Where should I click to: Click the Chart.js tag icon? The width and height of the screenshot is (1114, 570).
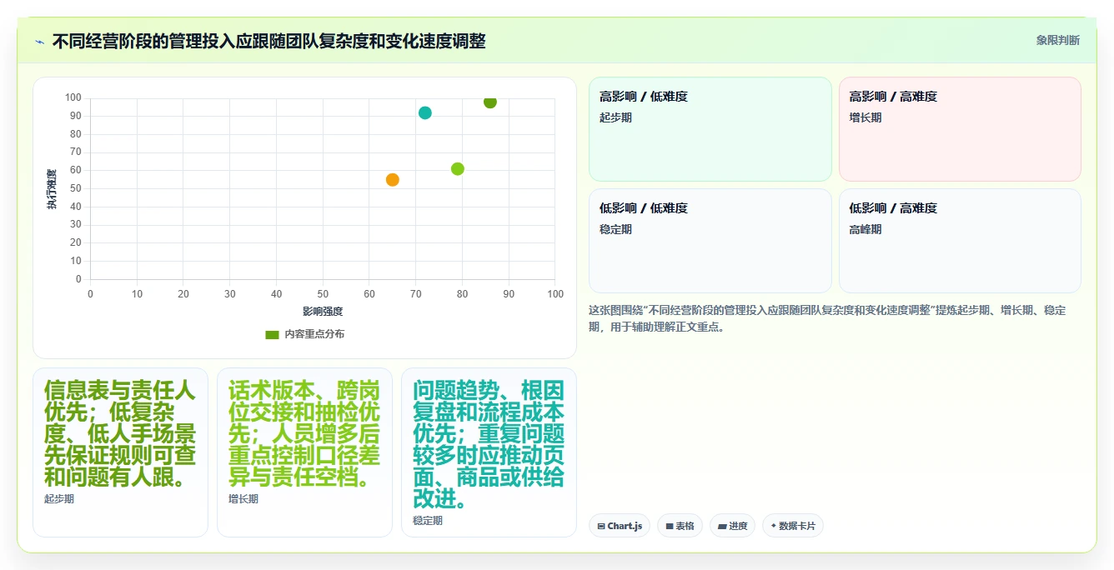(x=601, y=527)
